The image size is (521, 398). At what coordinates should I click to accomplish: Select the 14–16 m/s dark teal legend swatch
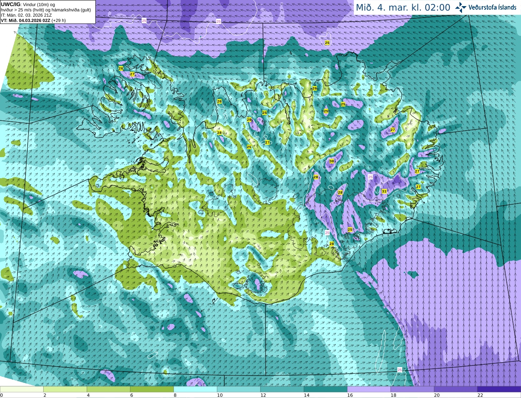(x=326, y=389)
